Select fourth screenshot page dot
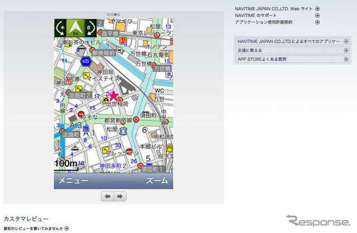357x233 pixels. [x=118, y=14]
